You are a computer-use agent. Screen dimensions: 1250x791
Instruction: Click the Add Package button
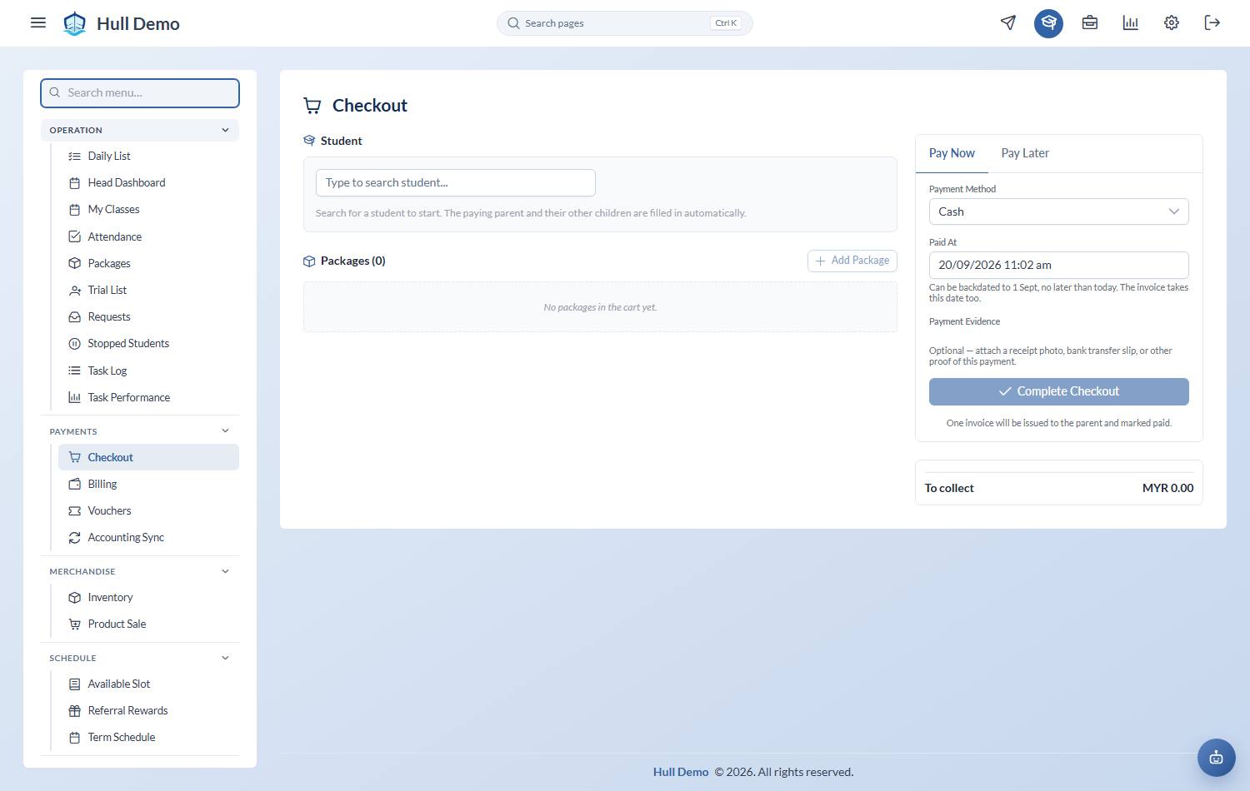coord(852,261)
